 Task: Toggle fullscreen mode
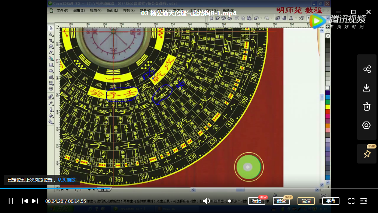tap(351, 201)
